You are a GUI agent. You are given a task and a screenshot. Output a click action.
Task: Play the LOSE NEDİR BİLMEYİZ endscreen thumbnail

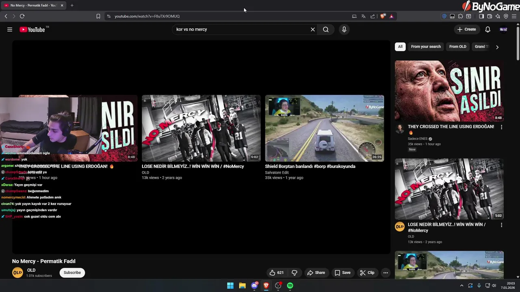click(201, 128)
